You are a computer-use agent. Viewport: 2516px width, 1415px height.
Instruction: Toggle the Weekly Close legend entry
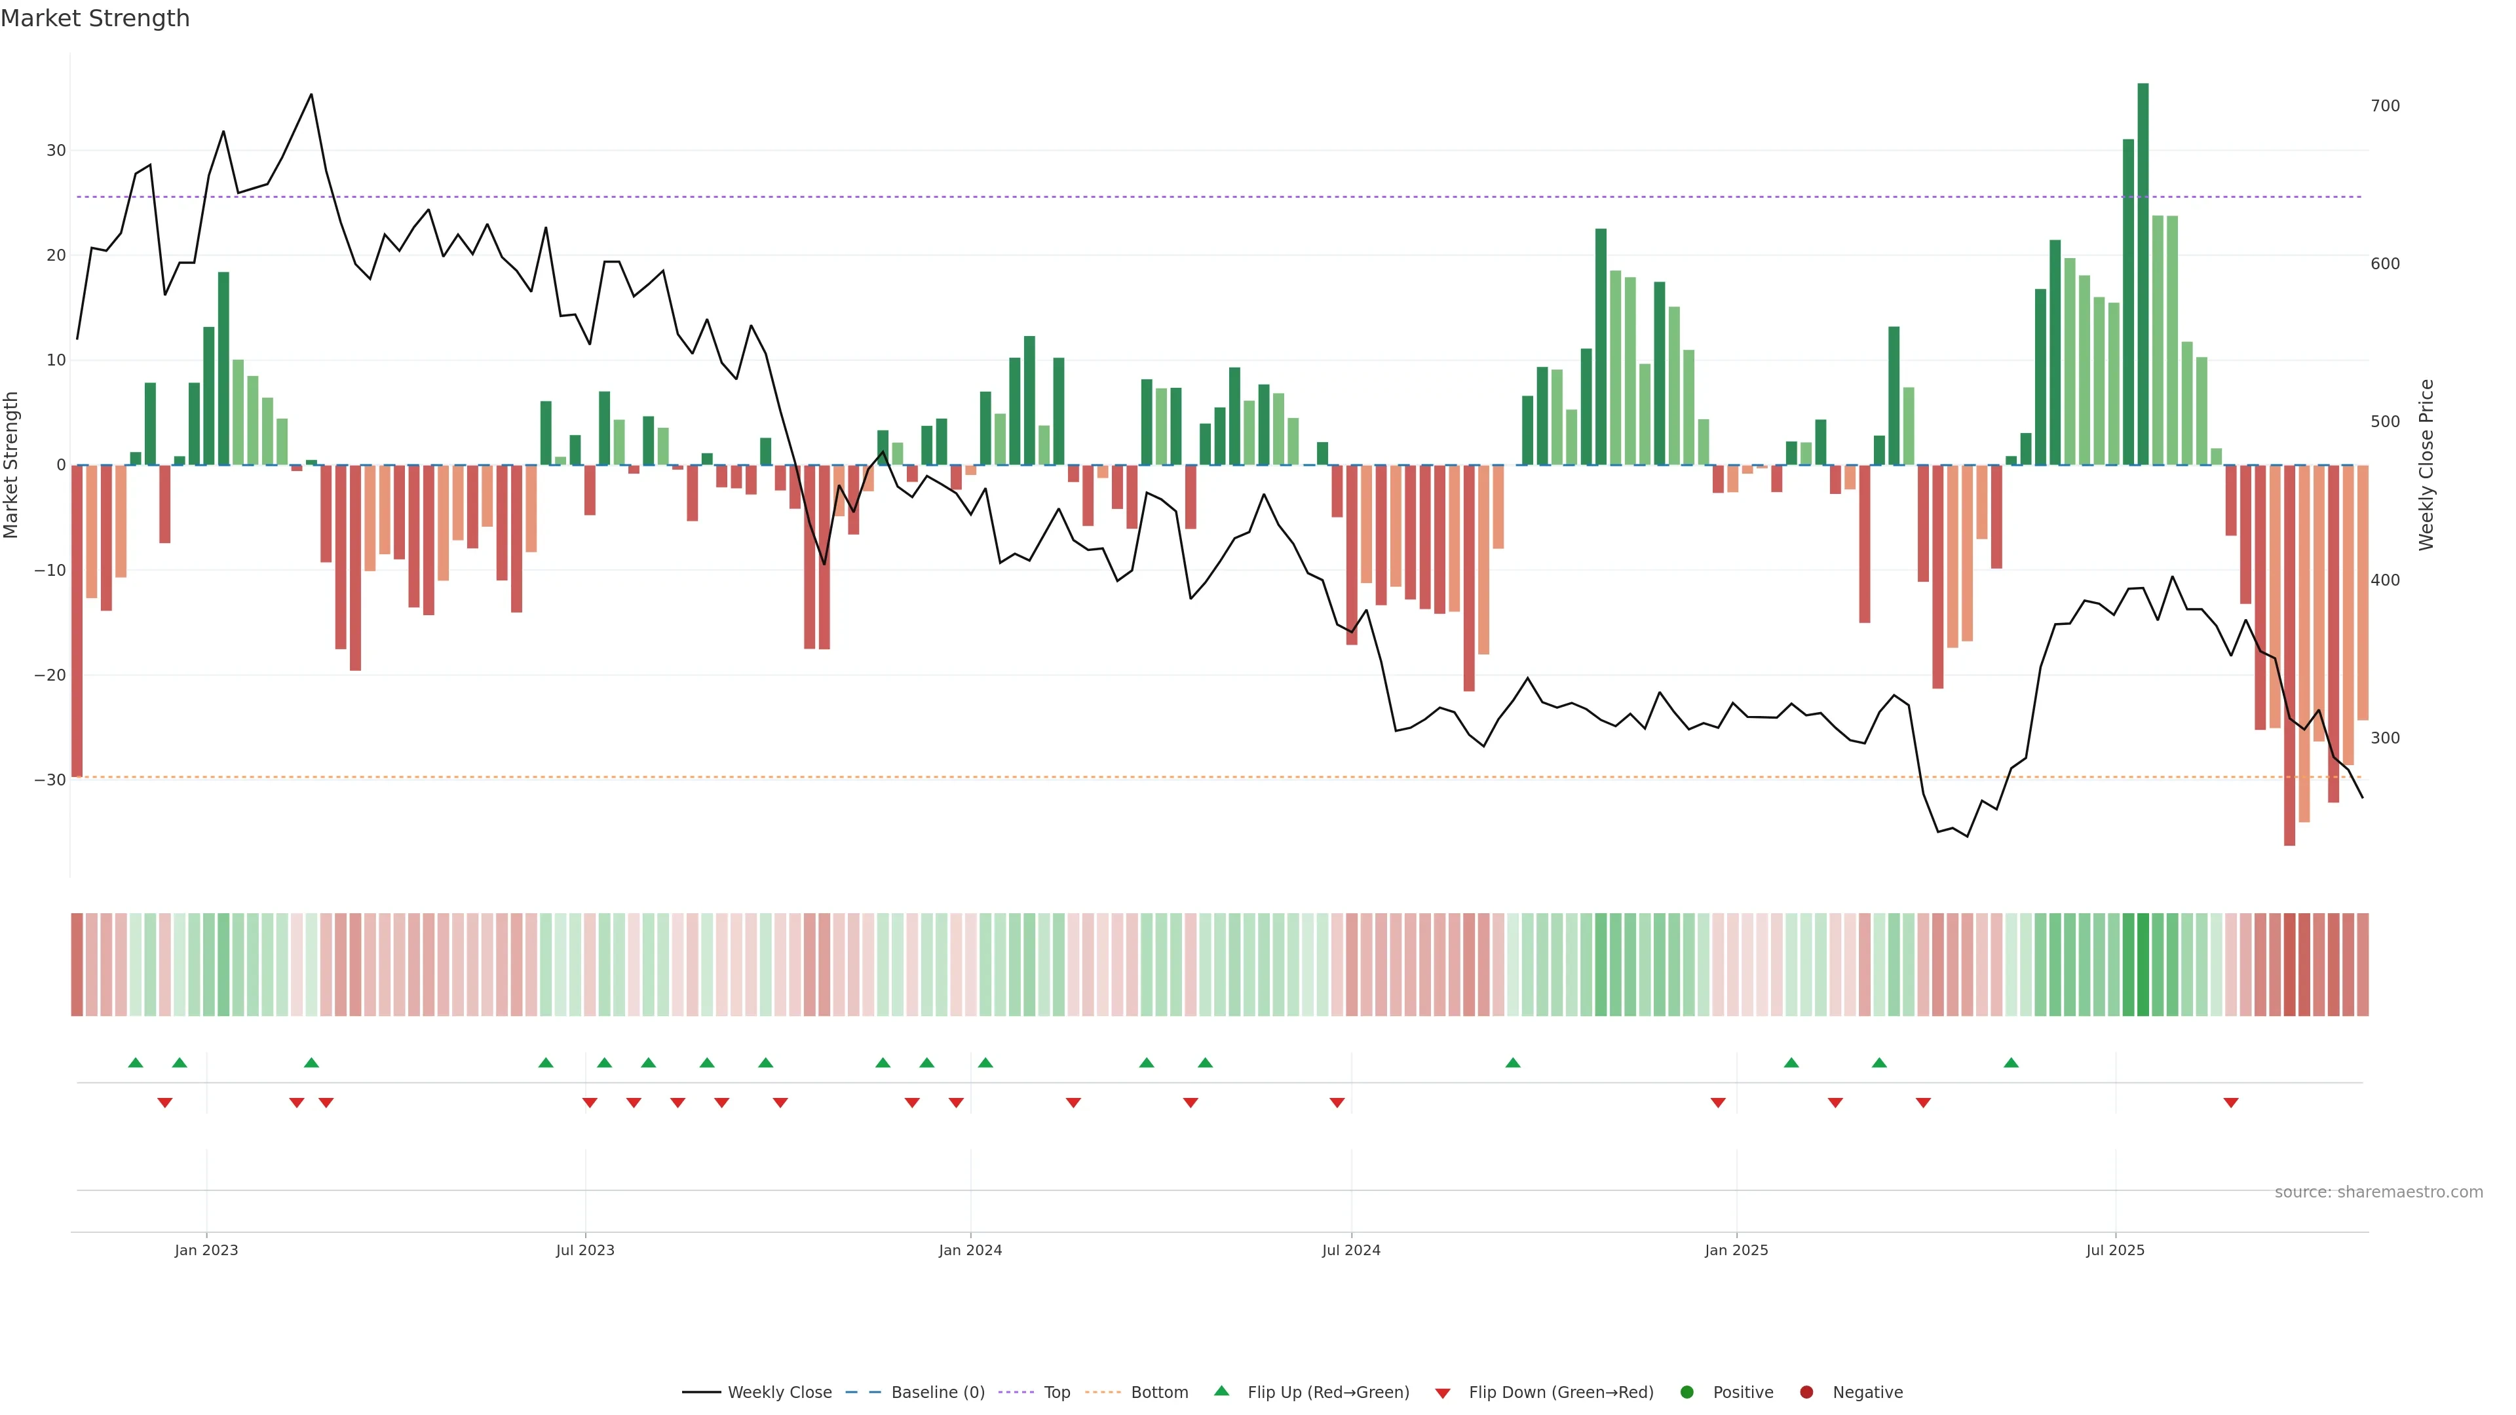coord(778,1393)
